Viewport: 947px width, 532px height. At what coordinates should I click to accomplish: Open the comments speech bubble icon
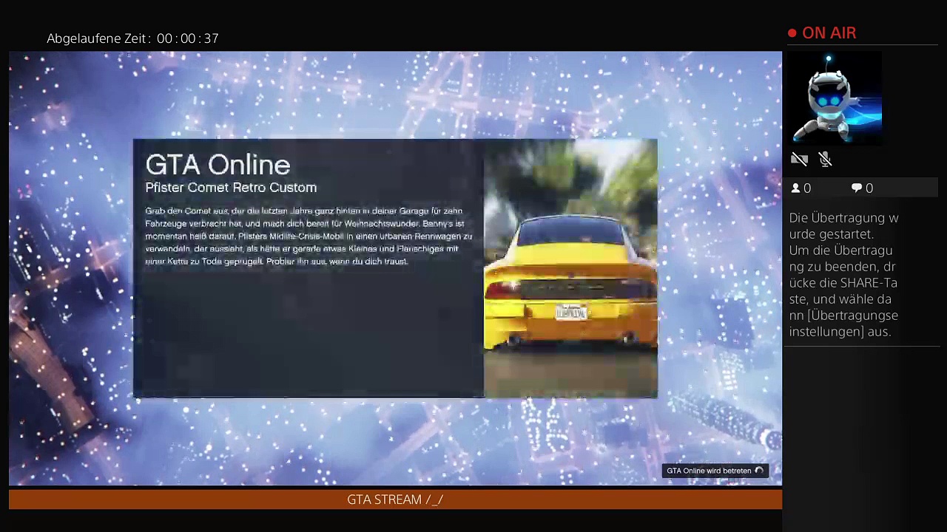click(857, 188)
